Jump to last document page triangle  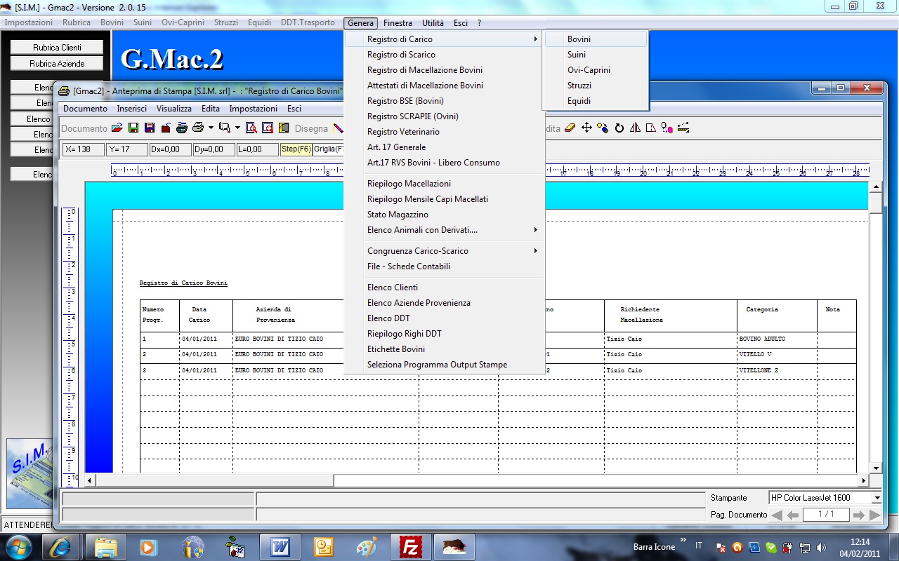[874, 515]
